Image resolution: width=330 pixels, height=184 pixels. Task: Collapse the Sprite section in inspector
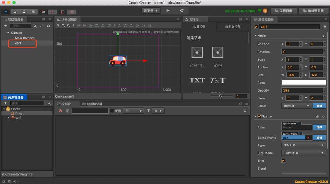point(255,116)
